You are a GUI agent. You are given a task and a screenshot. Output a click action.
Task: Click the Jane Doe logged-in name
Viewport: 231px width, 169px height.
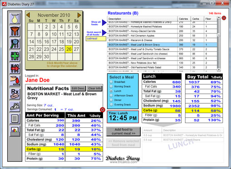38,80
